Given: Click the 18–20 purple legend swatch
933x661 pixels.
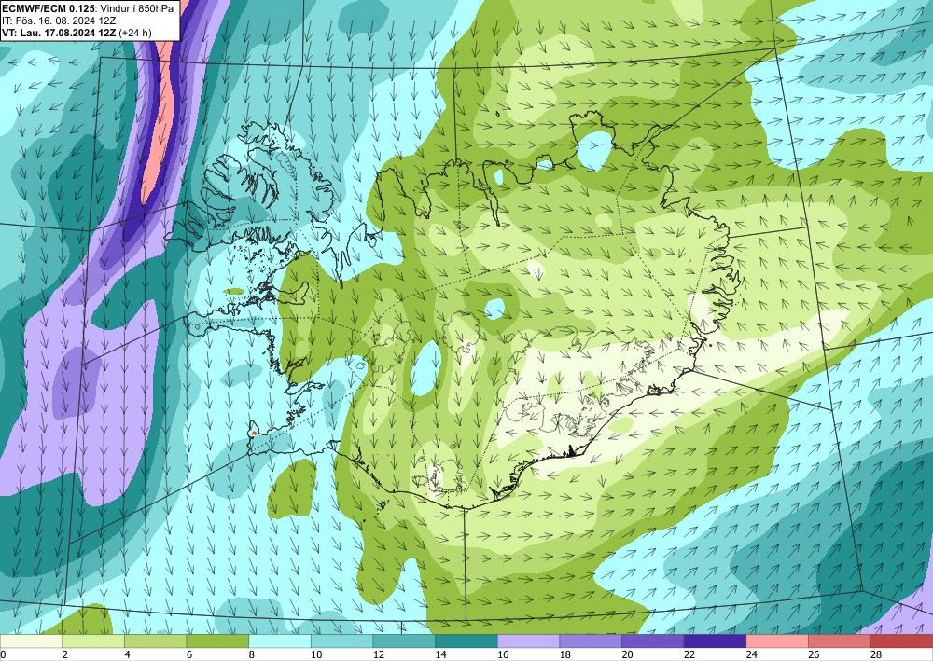Looking at the screenshot, I should pos(591,640).
